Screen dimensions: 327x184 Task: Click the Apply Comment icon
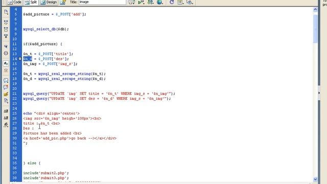coord(6,80)
